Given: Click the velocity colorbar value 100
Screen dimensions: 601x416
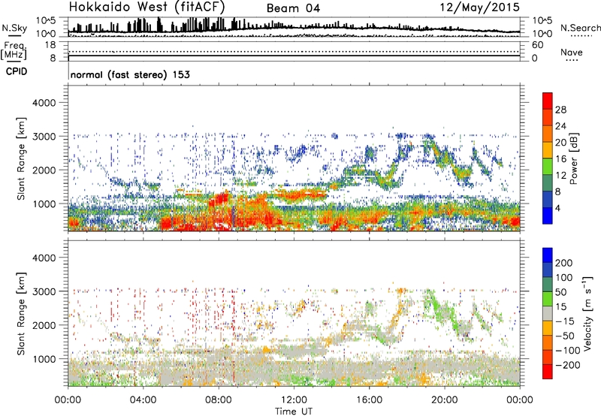Looking at the screenshot, I should 564,278.
